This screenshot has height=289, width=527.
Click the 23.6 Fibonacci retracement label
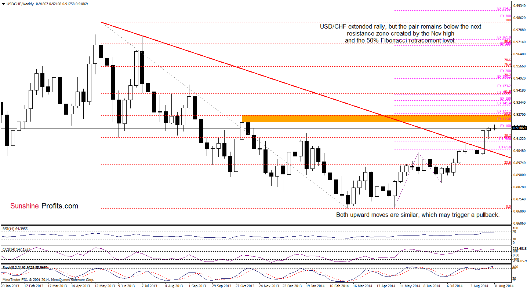coord(508,163)
